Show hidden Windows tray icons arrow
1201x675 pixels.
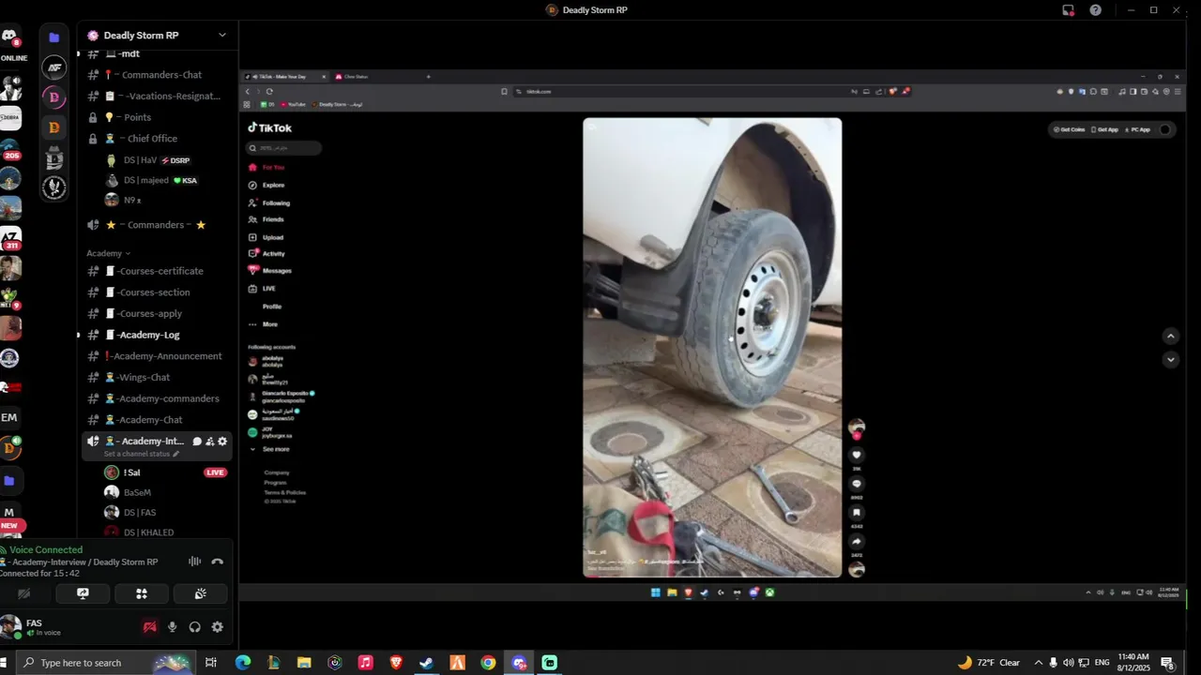point(1038,663)
